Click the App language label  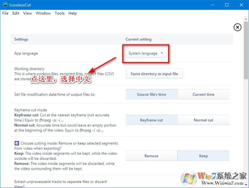pyautogui.click(x=26, y=53)
